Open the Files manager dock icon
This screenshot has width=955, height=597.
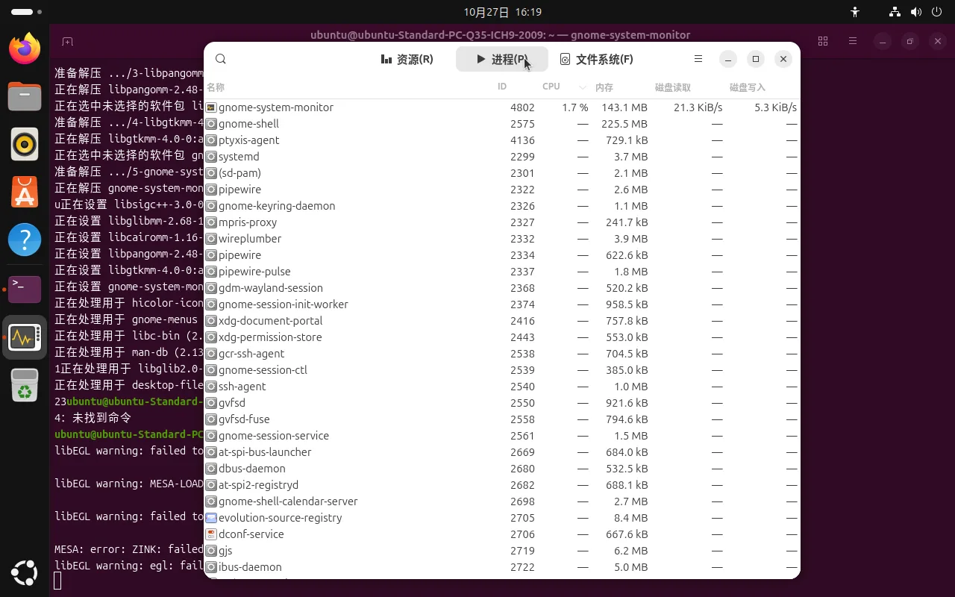tap(25, 97)
